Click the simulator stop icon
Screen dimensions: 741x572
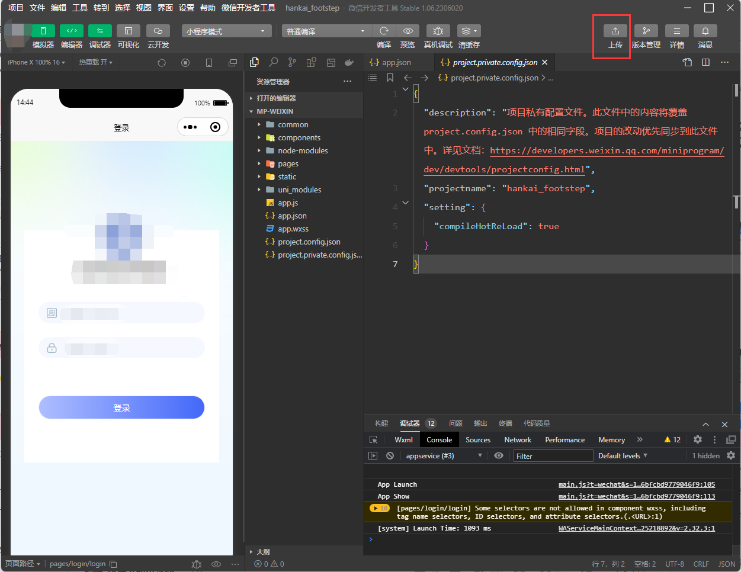185,62
